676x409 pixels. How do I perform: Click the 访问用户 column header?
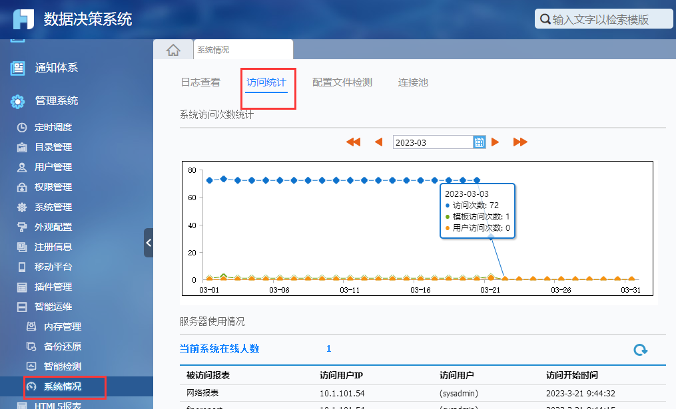[457, 376]
